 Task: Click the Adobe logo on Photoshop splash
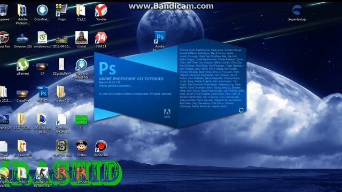point(167,113)
